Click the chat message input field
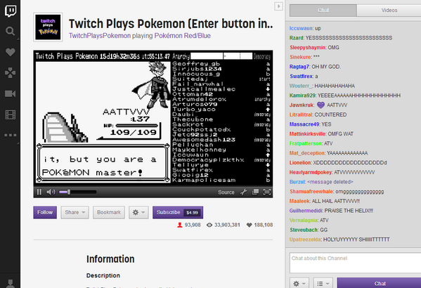This screenshot has width=421, height=288. coord(355,263)
